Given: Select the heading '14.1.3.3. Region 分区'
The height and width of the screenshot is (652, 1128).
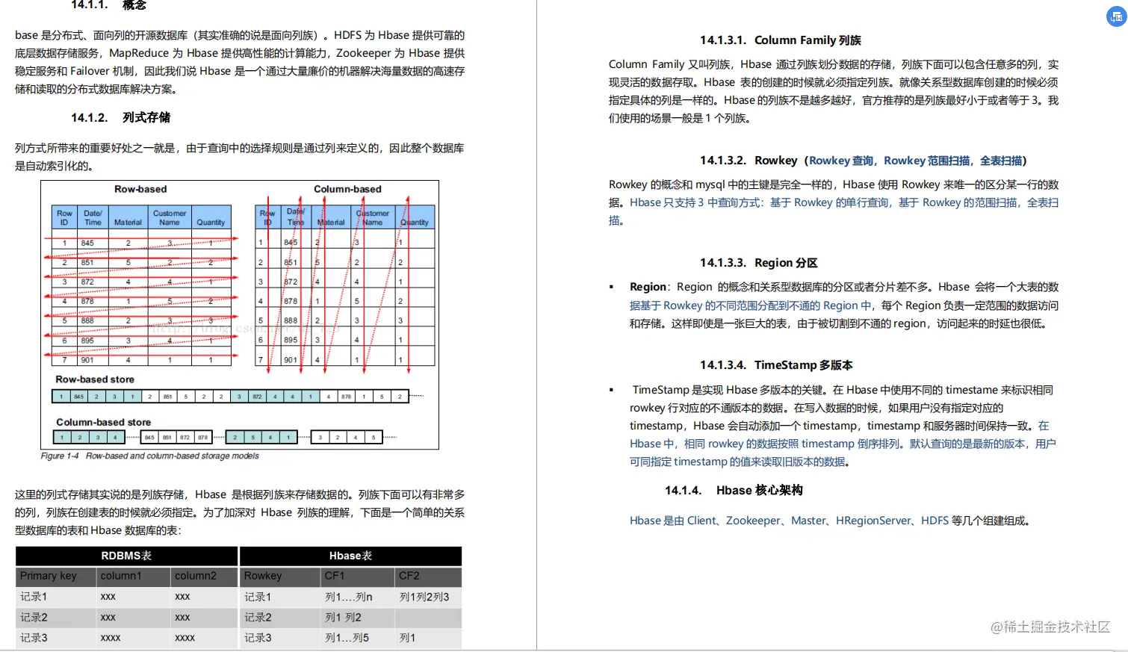Looking at the screenshot, I should click(x=757, y=262).
